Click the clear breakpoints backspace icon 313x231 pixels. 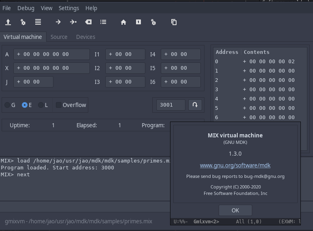(x=88, y=22)
